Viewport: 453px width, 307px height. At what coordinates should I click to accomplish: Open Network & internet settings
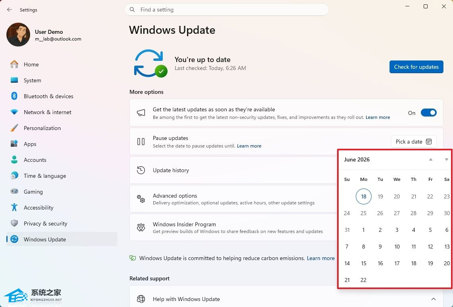pyautogui.click(x=62, y=112)
